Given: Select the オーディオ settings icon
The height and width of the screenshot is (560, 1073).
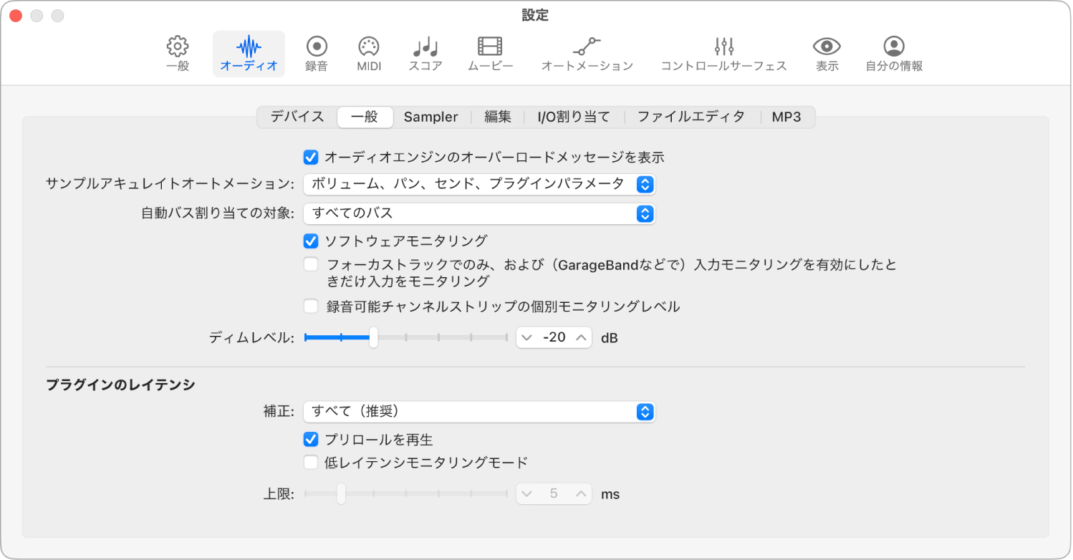Looking at the screenshot, I should point(249,53).
